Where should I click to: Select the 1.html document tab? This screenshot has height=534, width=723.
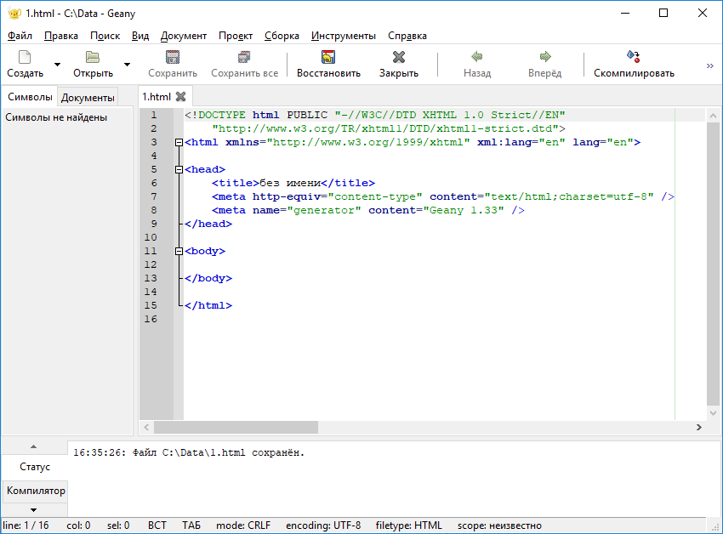(x=157, y=97)
